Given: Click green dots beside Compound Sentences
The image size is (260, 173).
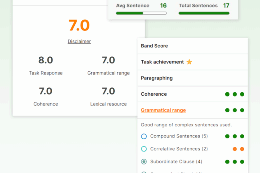Looking at the screenshot, I should pos(235,136).
